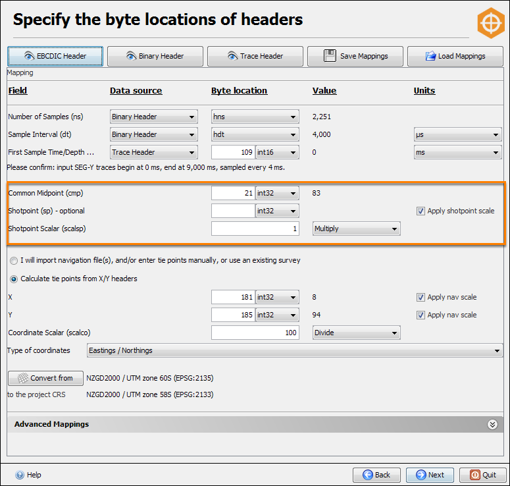Open the EBCDIC Header viewer
510x486 pixels.
tap(55, 57)
